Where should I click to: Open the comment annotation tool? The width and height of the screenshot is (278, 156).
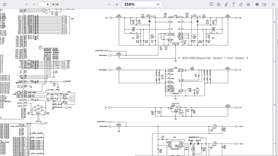coord(212,4)
